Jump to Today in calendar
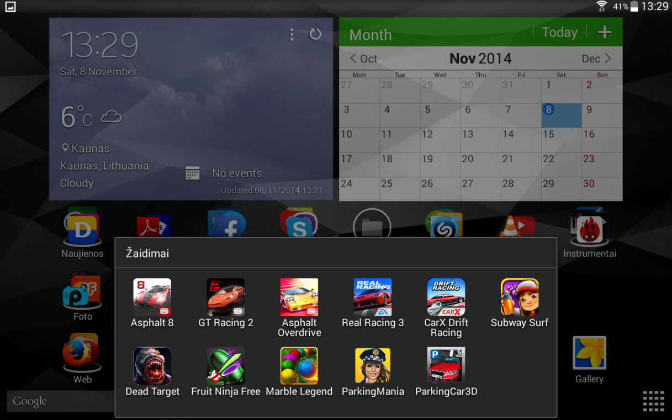The width and height of the screenshot is (672, 420). (559, 33)
